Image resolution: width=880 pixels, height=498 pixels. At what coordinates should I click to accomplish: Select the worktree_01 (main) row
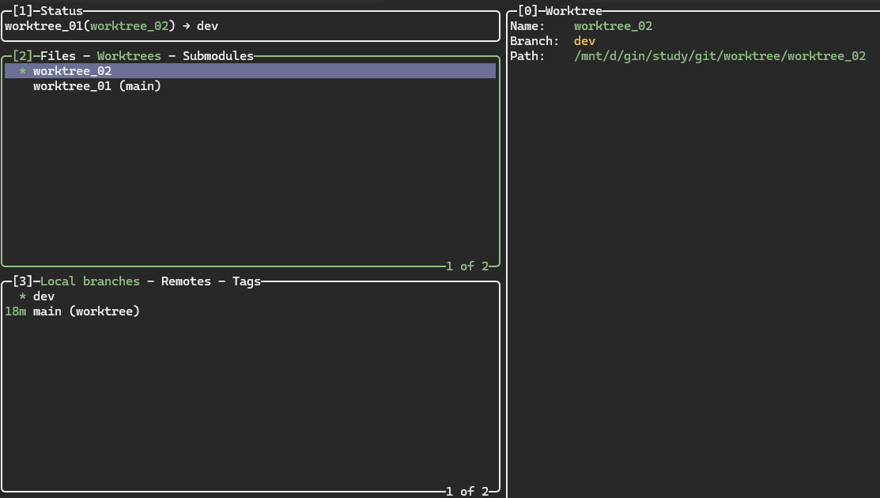(x=251, y=86)
